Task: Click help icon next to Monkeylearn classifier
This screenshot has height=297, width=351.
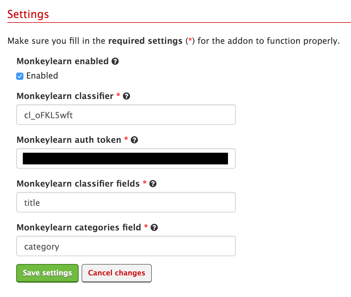Action: pos(127,96)
